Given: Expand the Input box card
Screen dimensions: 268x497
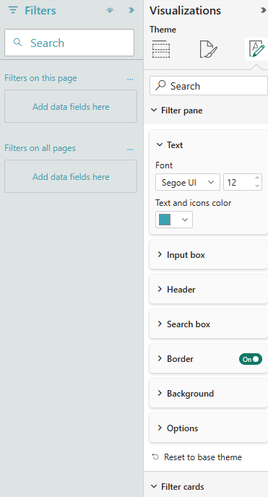Looking at the screenshot, I should point(209,254).
